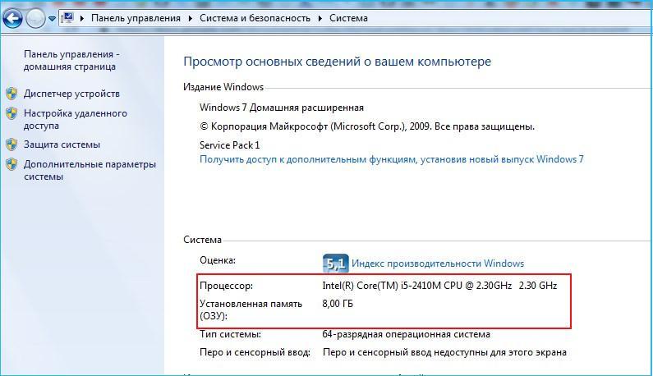Click the shield icon beside Диспетчер устройств
This screenshot has width=653, height=376.
pos(11,94)
